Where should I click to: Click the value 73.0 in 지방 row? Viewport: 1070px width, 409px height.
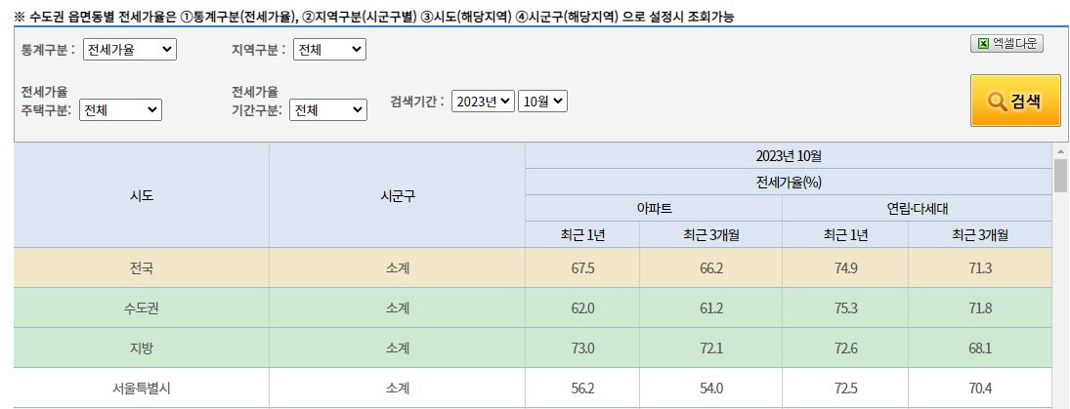click(x=582, y=348)
